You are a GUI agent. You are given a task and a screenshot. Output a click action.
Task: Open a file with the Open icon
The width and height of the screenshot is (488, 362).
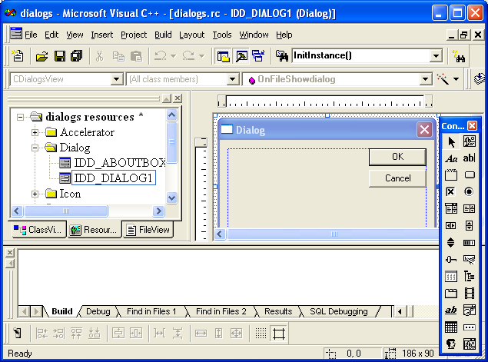click(41, 56)
